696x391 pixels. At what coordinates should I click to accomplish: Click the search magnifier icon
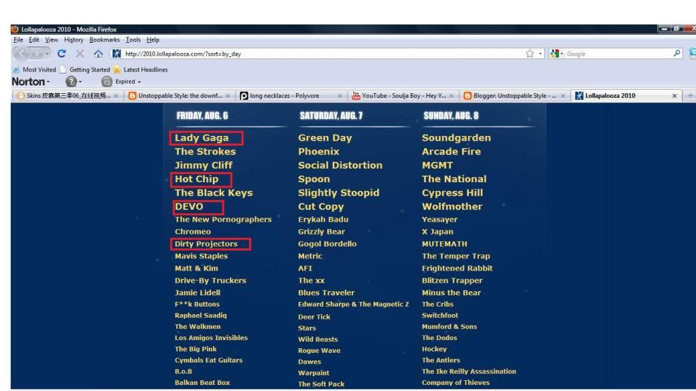click(x=676, y=53)
